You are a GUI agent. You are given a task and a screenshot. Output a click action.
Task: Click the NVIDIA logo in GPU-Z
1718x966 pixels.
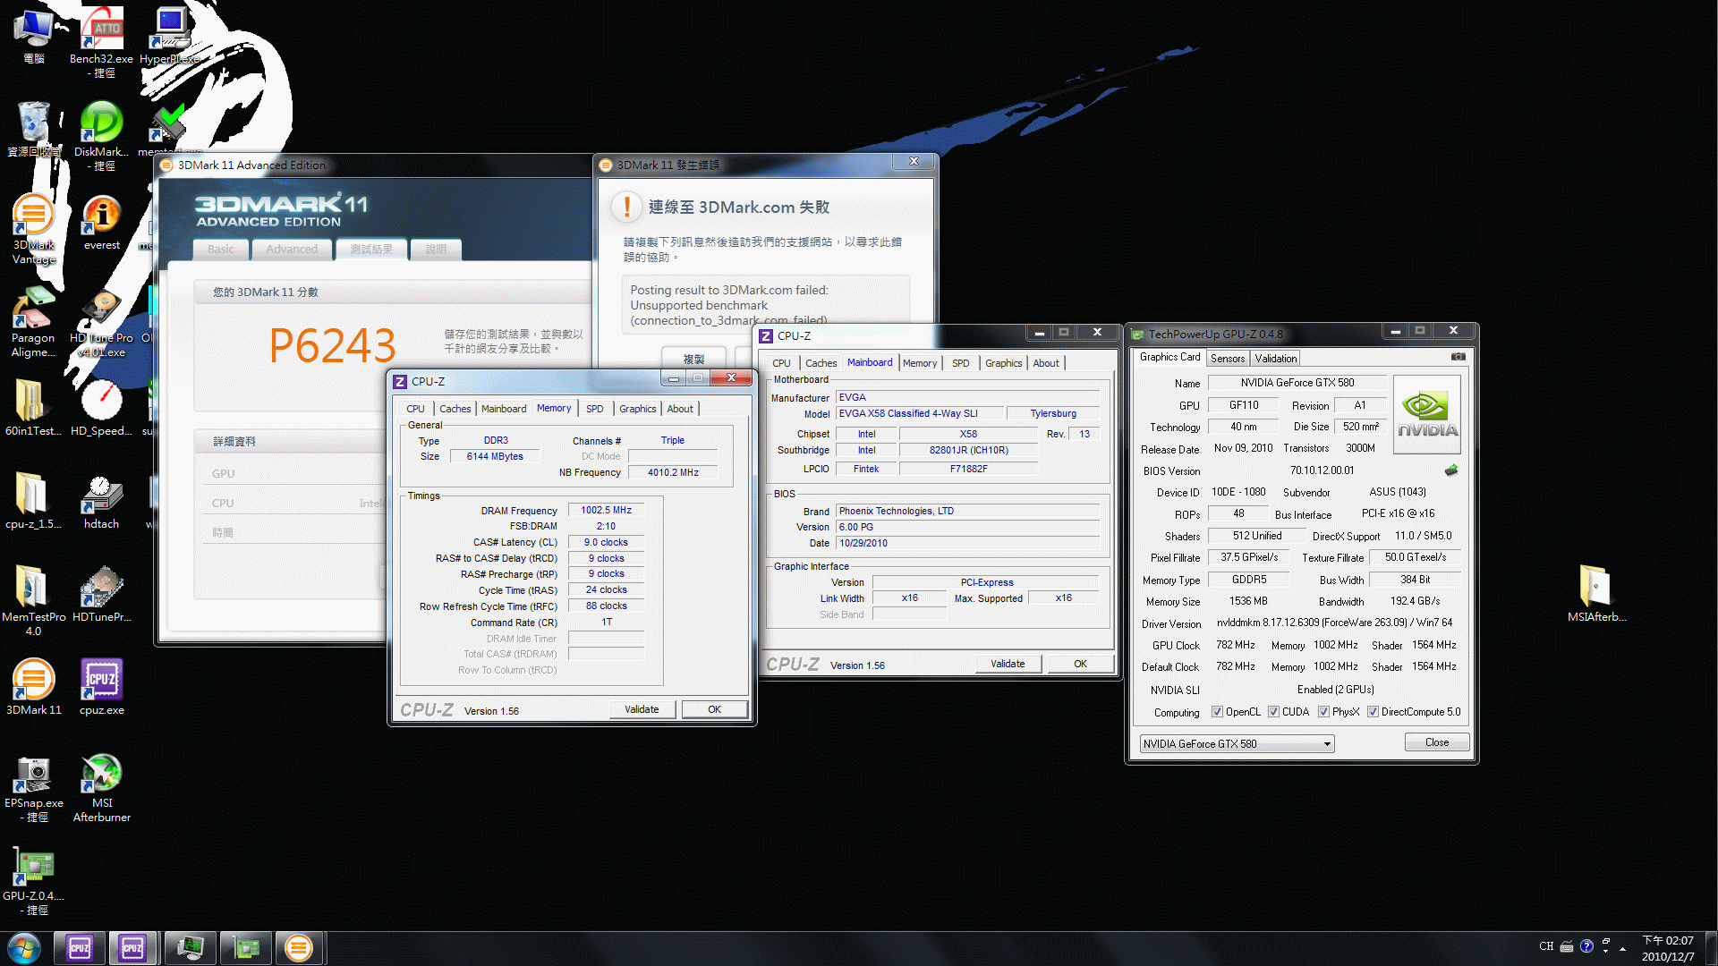tap(1427, 414)
